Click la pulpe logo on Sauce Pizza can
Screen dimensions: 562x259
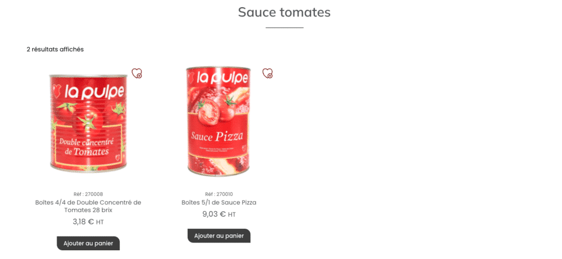[219, 78]
